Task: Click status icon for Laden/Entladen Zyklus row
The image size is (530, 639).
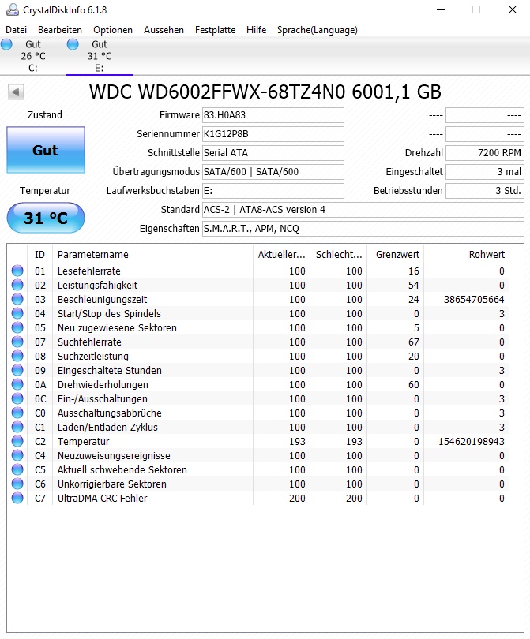Action: (17, 427)
